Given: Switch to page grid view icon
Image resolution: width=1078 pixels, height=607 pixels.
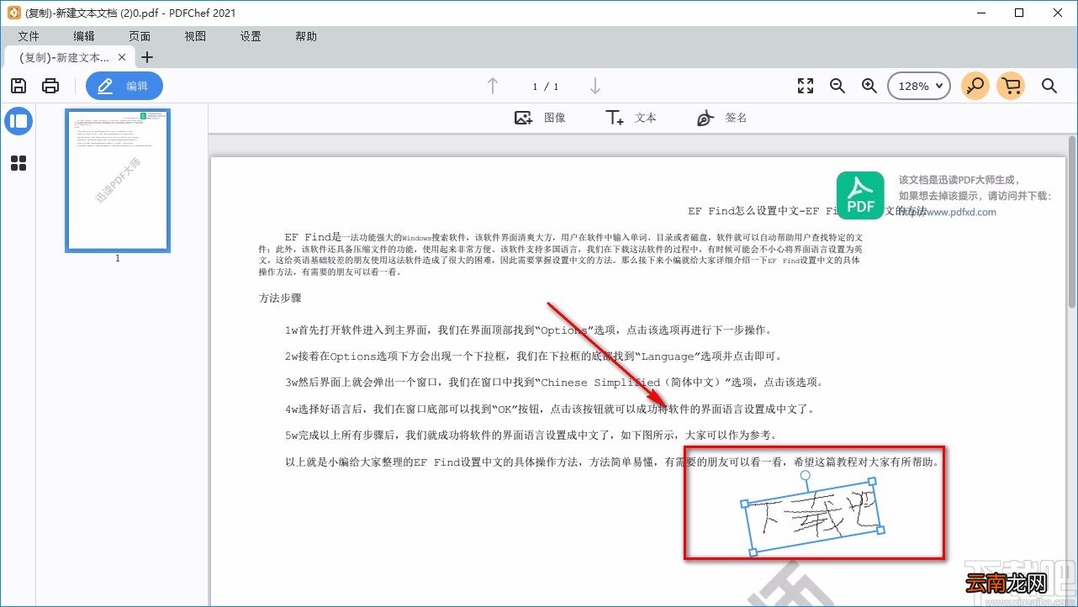Looking at the screenshot, I should (x=18, y=163).
